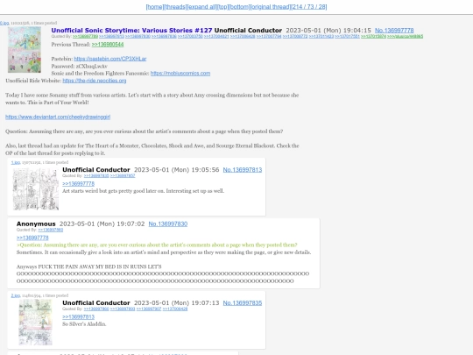The width and height of the screenshot is (473, 355).
Task: Click the OP timestamp 19:04:15
Action: tap(328, 31)
